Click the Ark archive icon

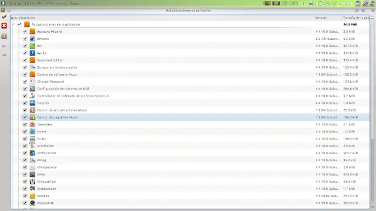[x=32, y=46]
